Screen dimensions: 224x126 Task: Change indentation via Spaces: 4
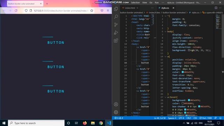tap(172, 118)
